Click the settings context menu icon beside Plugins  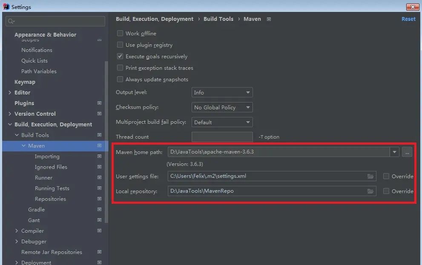pos(99,103)
